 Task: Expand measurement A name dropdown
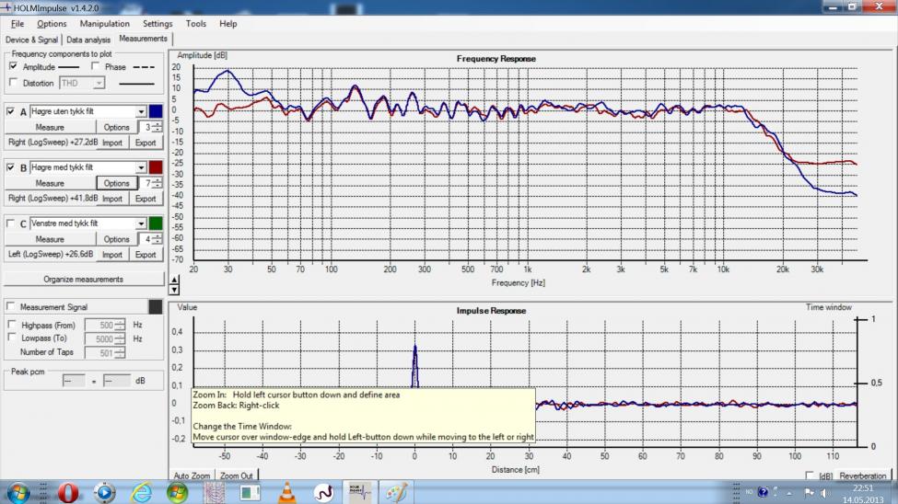(x=142, y=111)
